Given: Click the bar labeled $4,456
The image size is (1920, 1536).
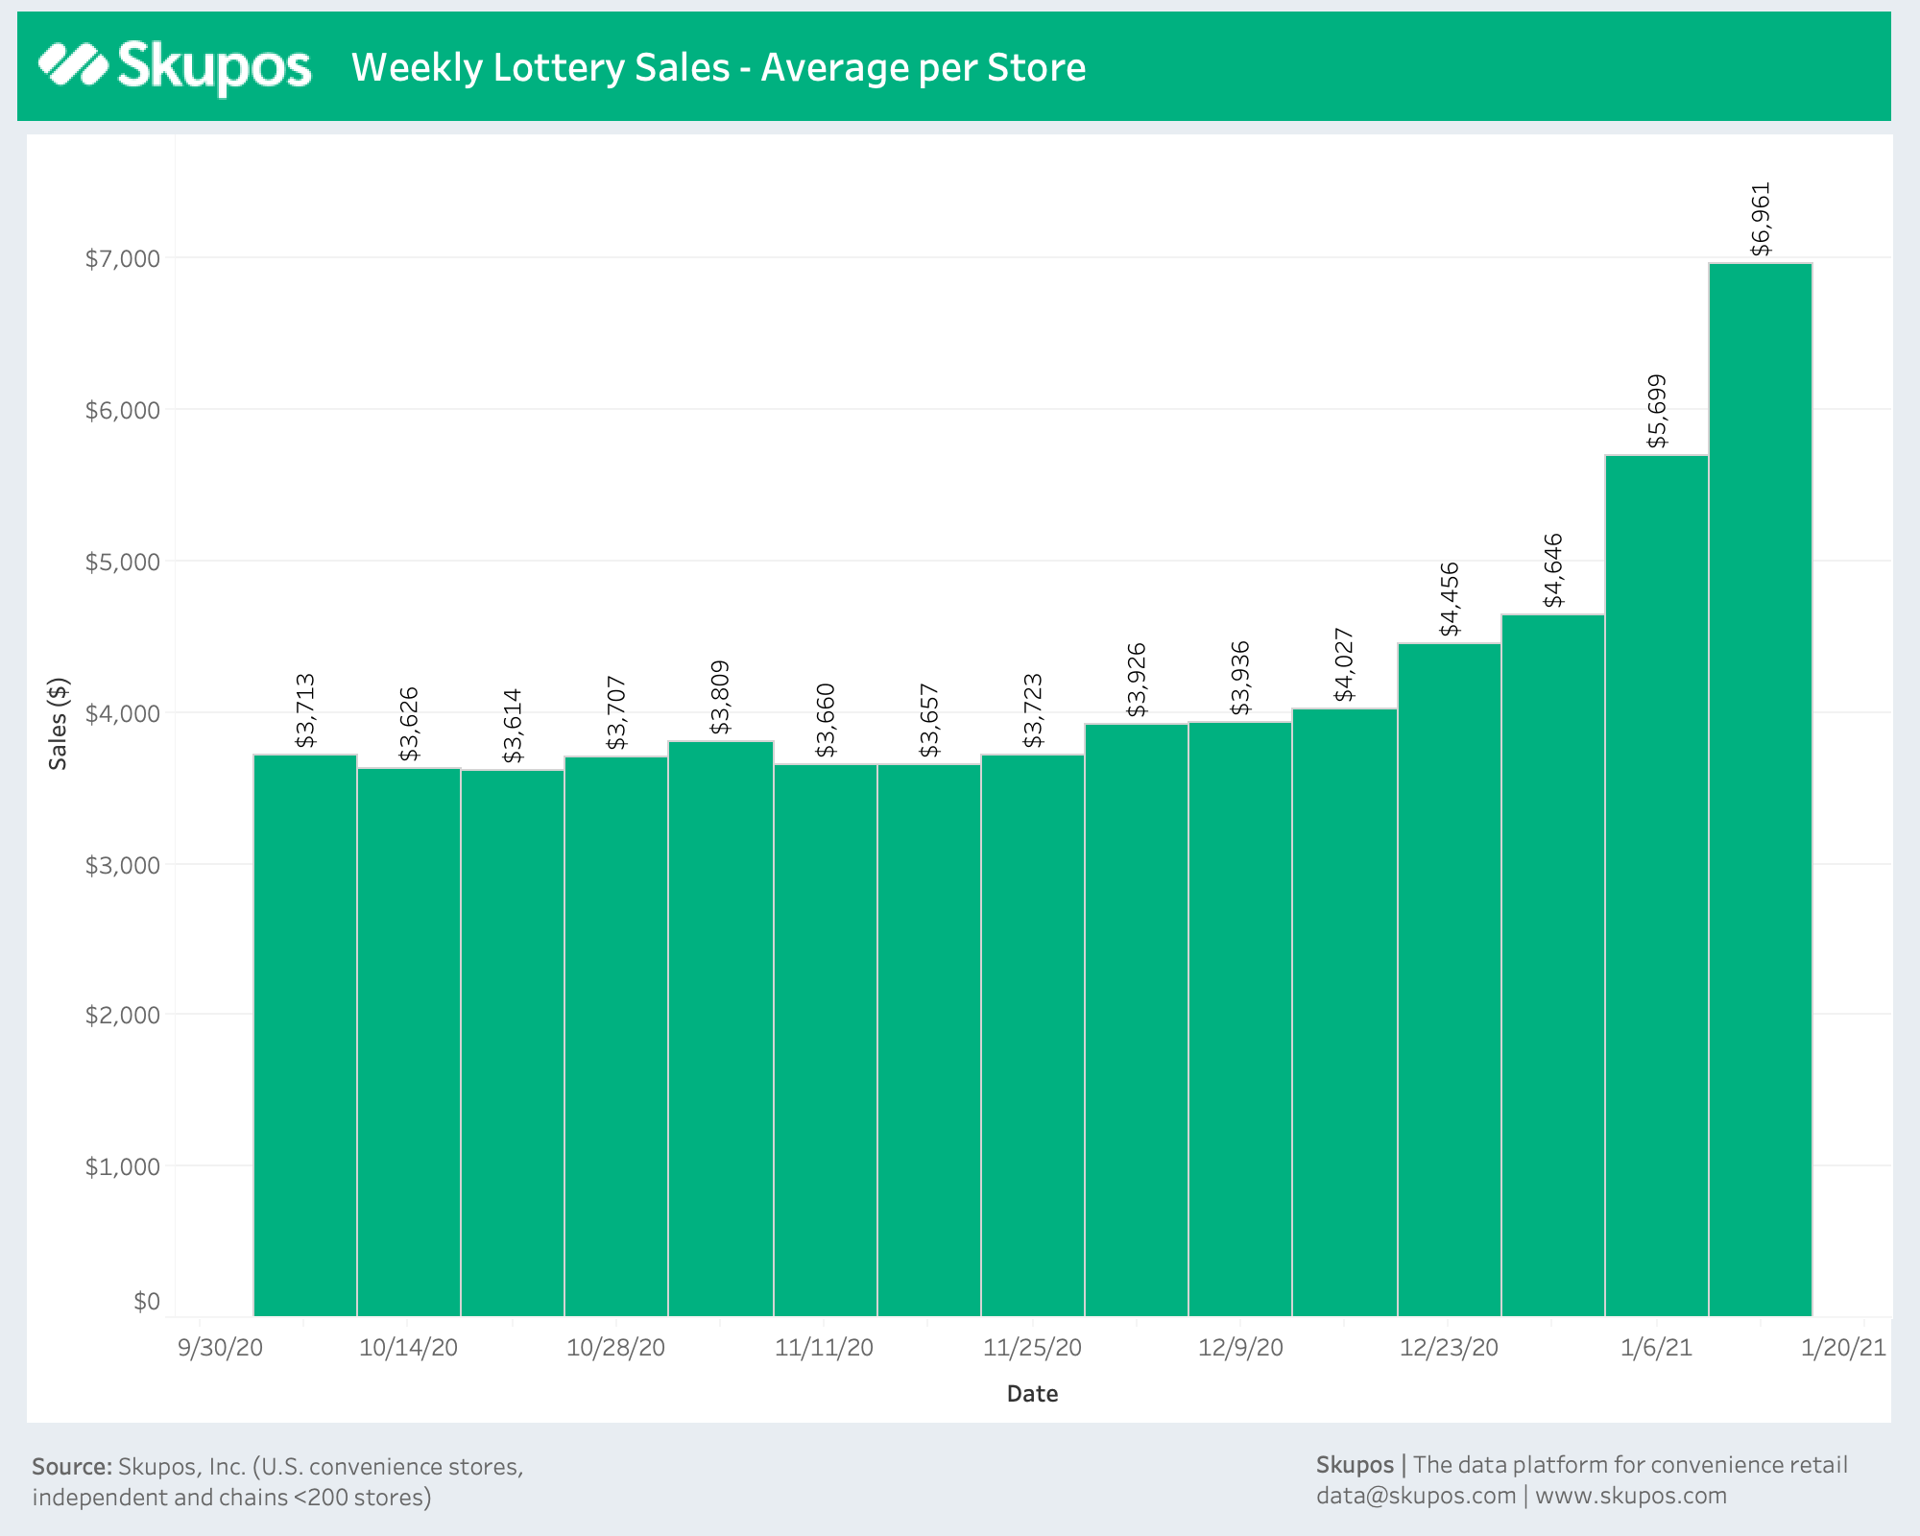Looking at the screenshot, I should tap(1449, 979).
